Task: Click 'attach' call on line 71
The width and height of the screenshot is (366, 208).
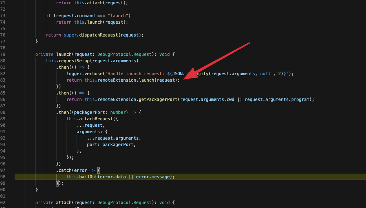Action: [95, 3]
